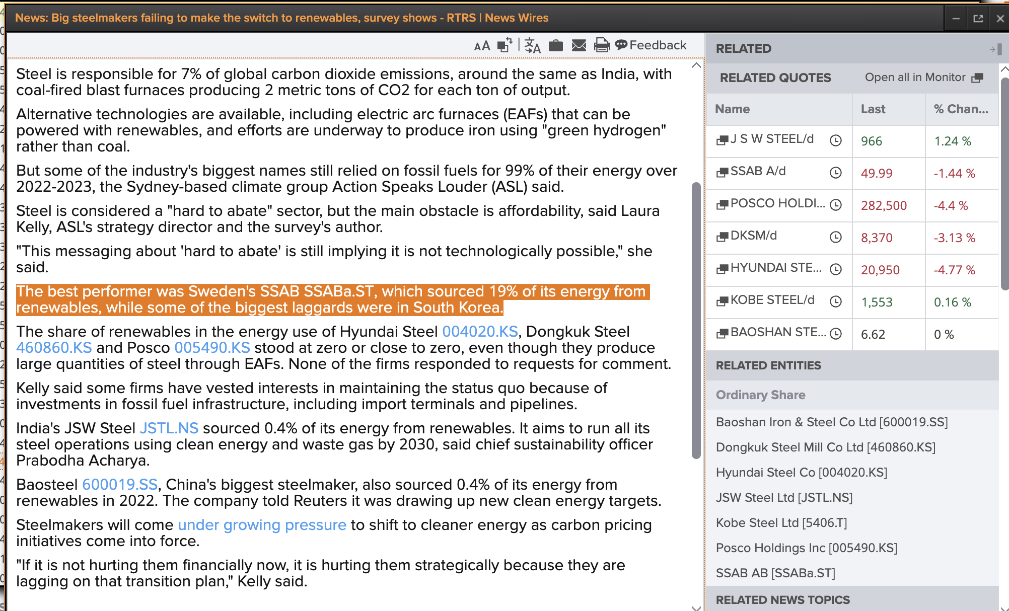This screenshot has height=611, width=1009.
Task: Open BAOSHAN STE... quote window icon
Action: (x=723, y=333)
